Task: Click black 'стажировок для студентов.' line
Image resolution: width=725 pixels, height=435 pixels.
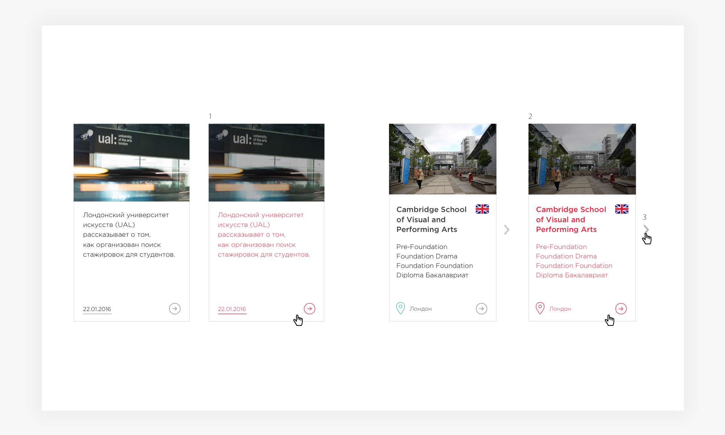Action: pos(129,254)
